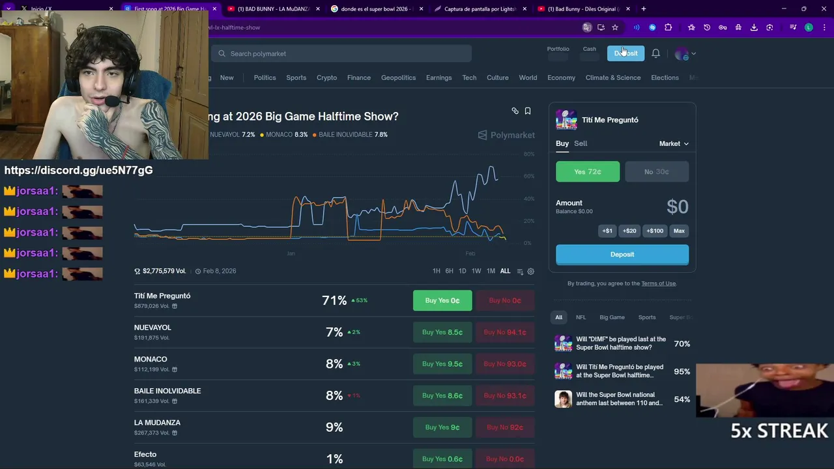Add +$20 to amount
Screen dimensions: 834x469
point(629,231)
